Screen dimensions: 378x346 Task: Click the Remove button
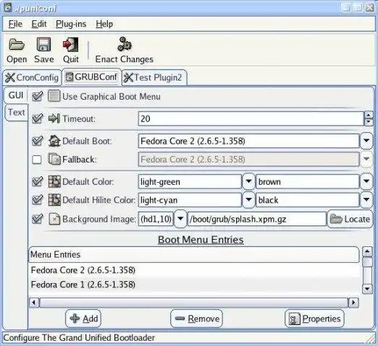coord(196,319)
